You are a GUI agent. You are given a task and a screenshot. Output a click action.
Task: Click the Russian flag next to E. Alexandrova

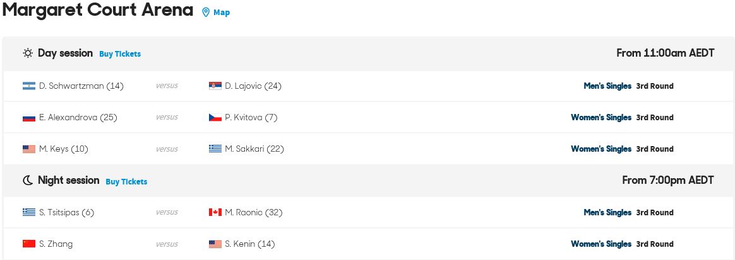pyautogui.click(x=29, y=117)
